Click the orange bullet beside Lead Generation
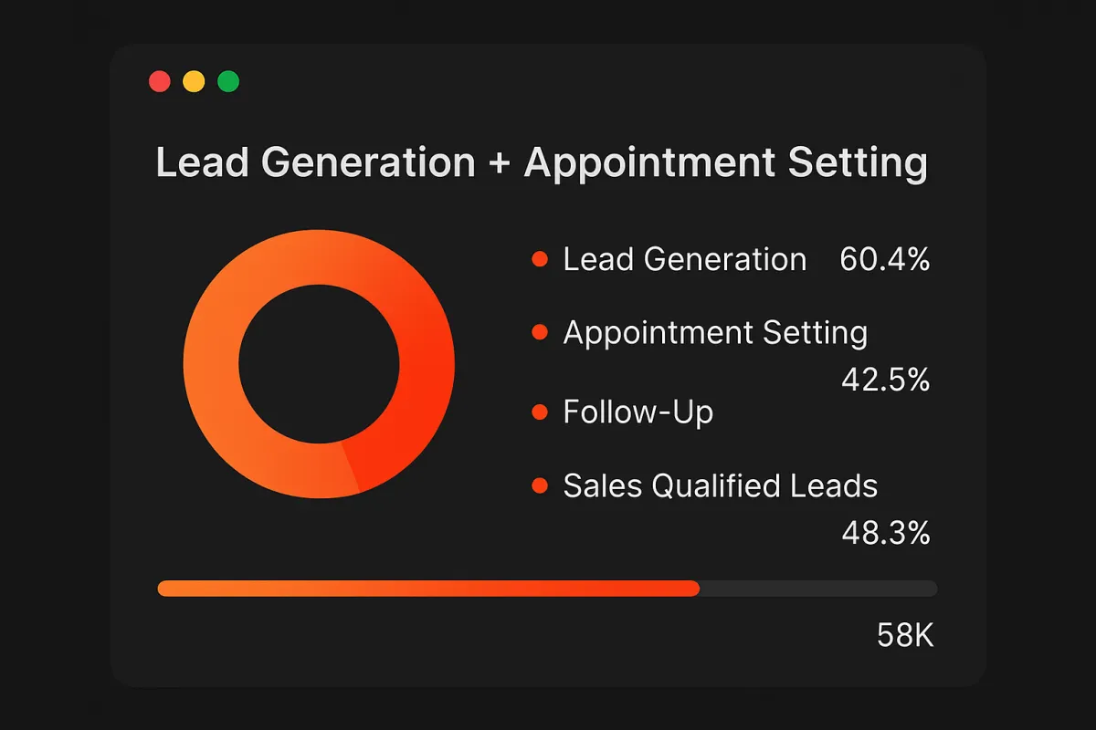1096x730 pixels. [539, 260]
